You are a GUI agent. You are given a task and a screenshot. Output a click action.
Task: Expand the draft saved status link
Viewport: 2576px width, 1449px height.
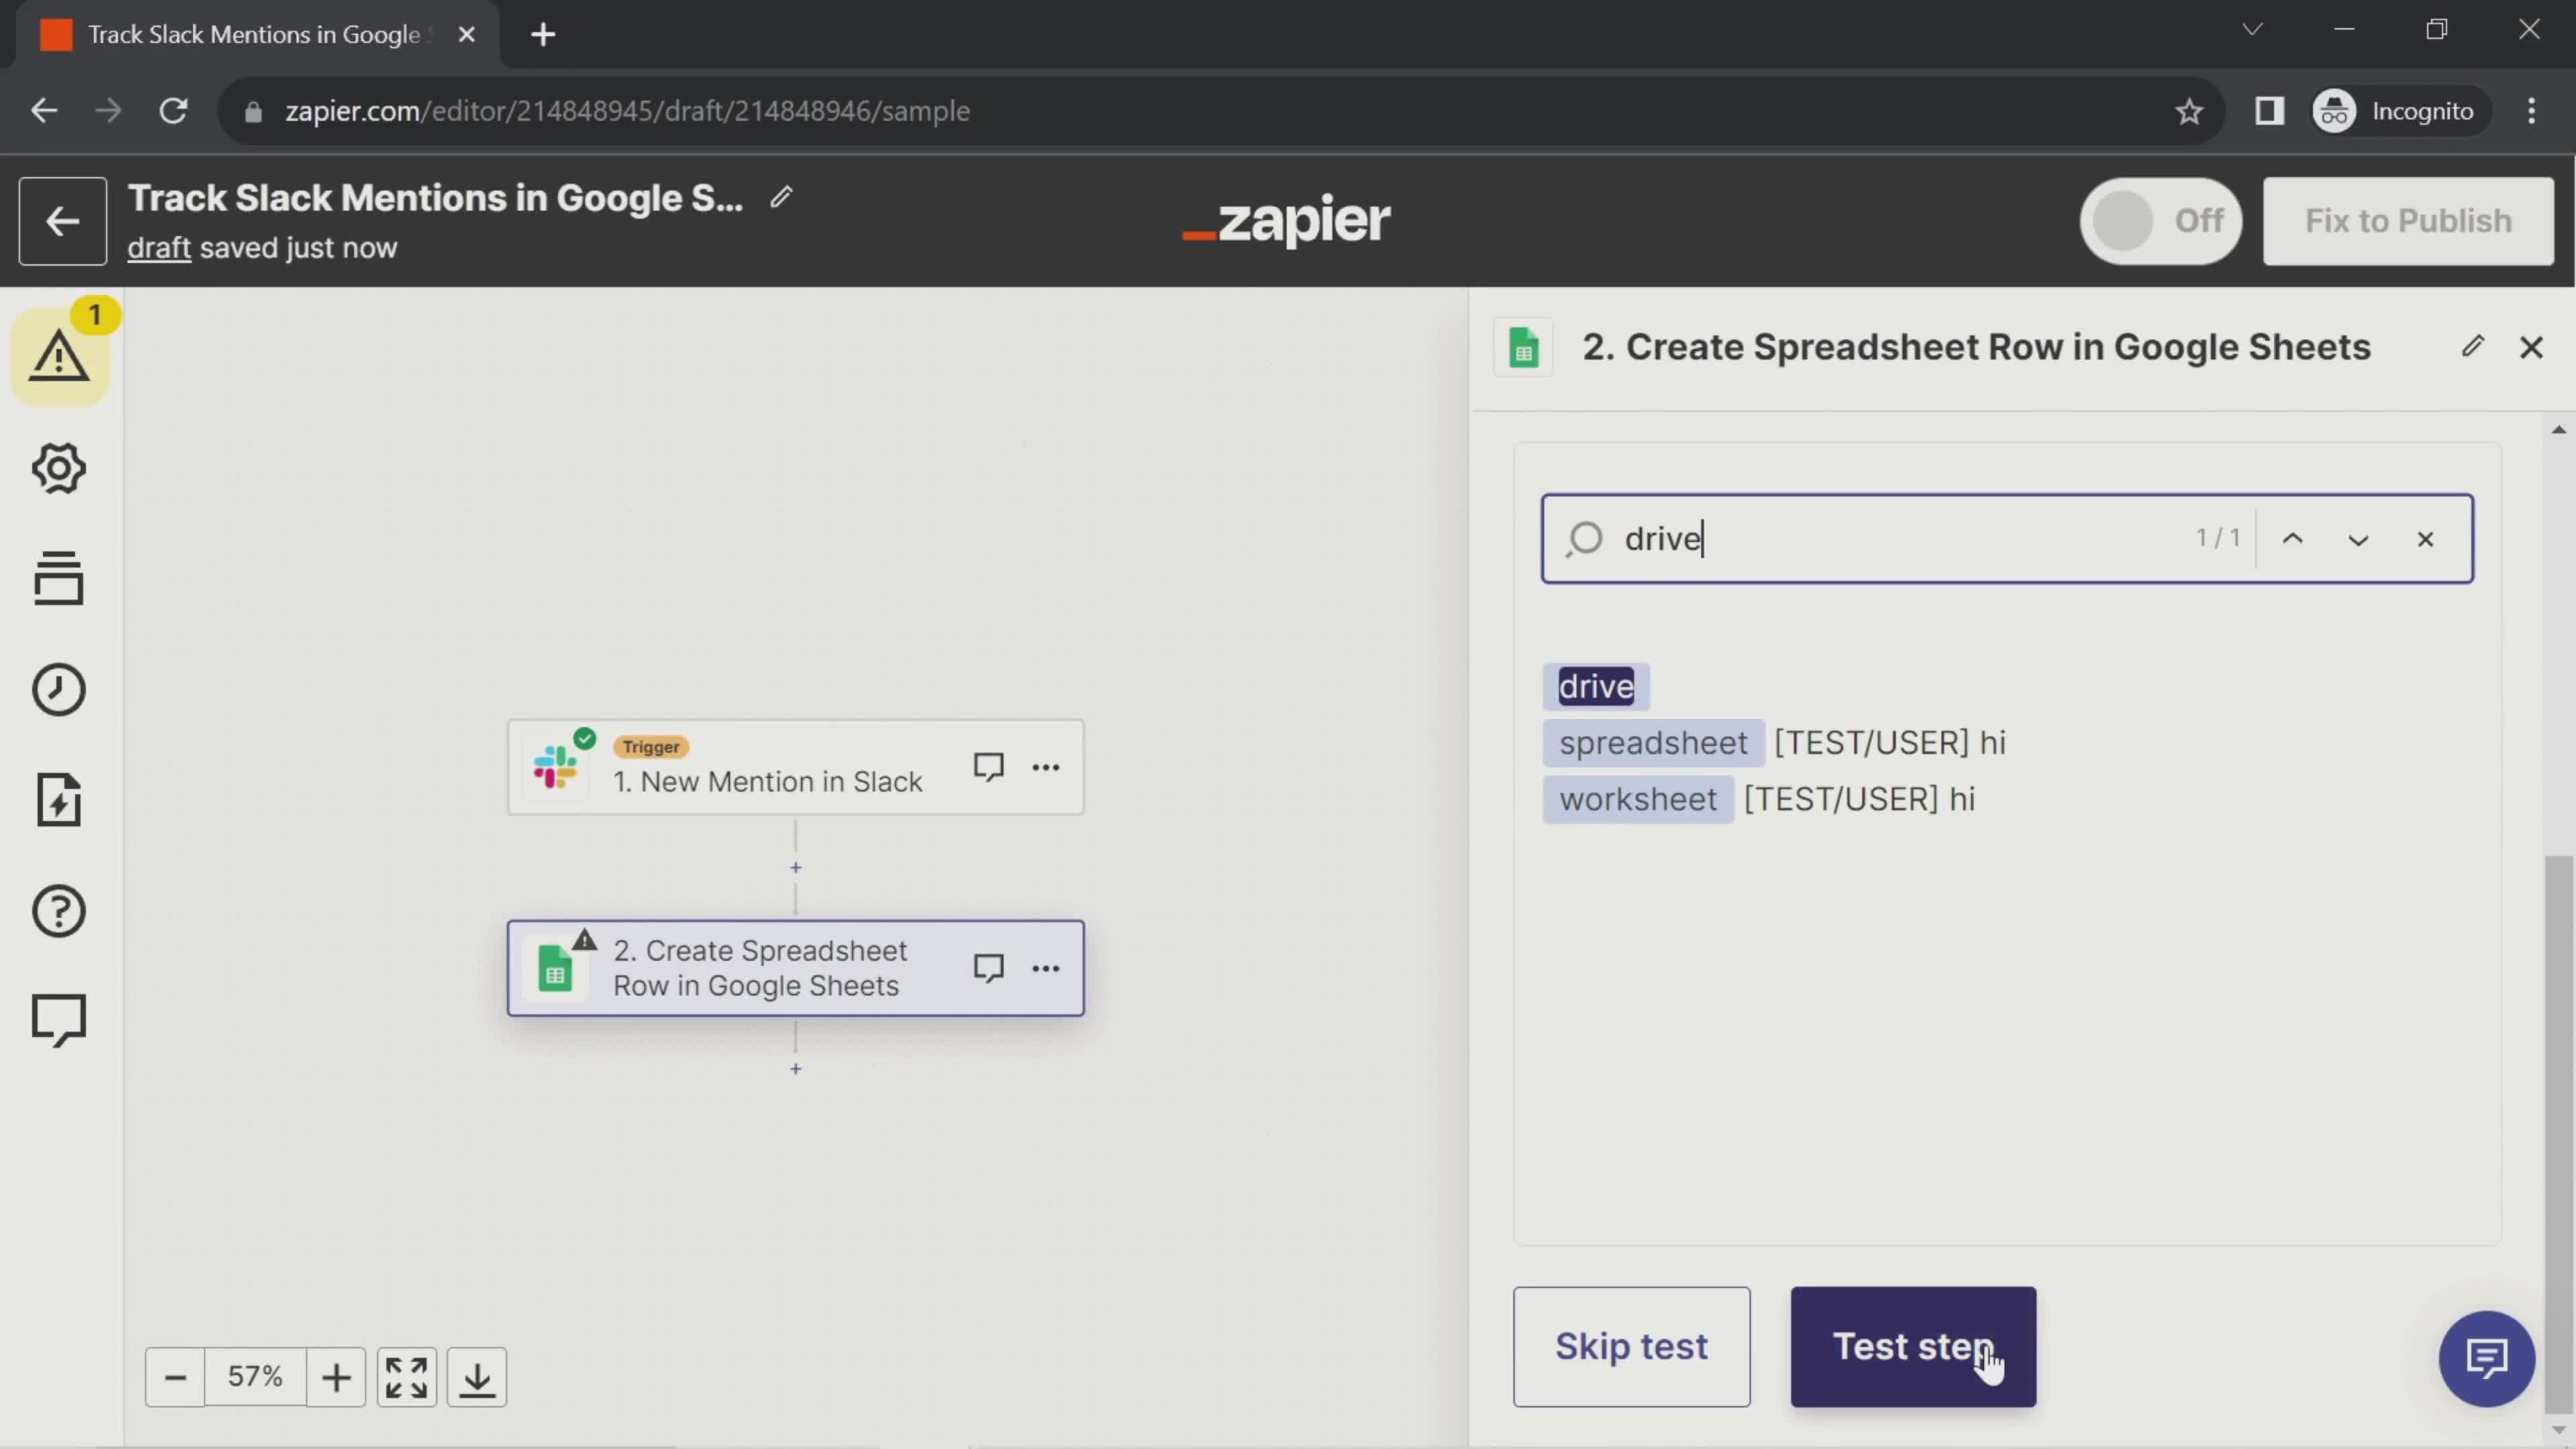coord(159,248)
